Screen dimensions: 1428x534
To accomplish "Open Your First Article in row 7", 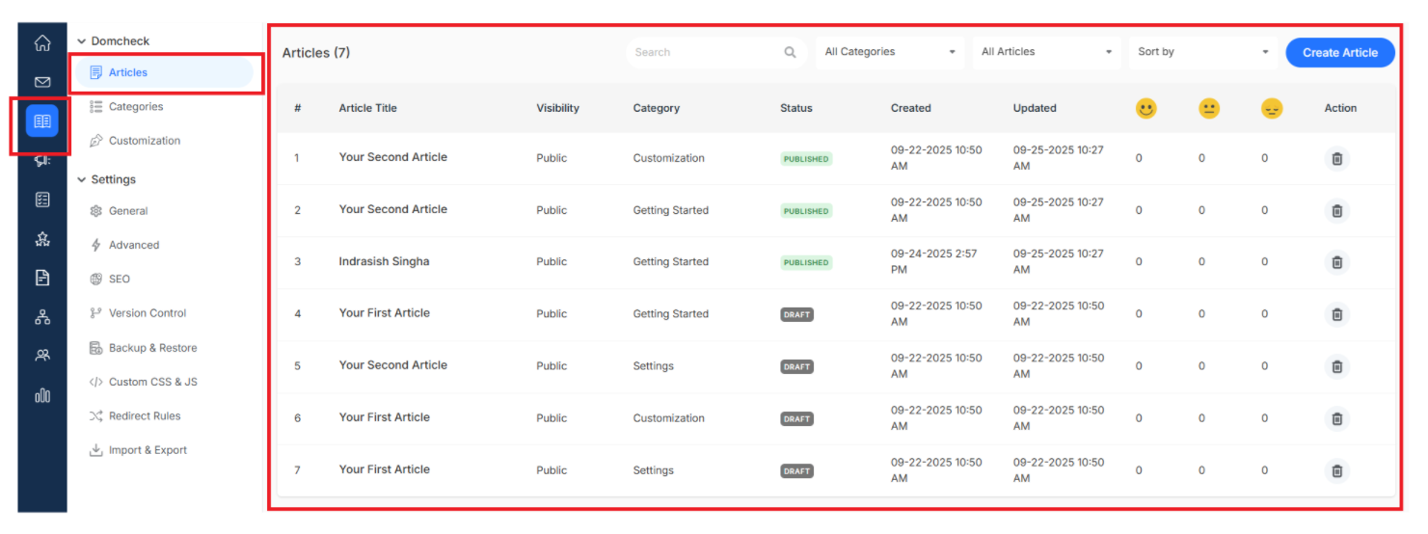I will pyautogui.click(x=384, y=469).
